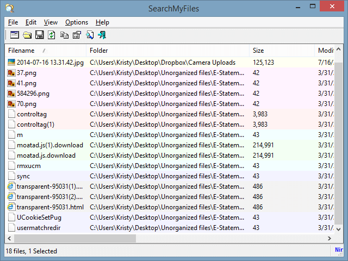
Task: Click the image icon of 2014-07-16 13.31.42.jpg
Action: pos(11,63)
